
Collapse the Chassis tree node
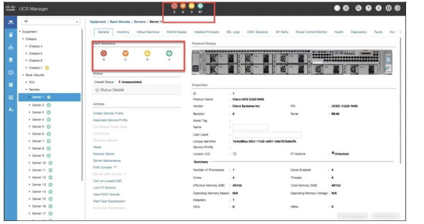point(23,39)
